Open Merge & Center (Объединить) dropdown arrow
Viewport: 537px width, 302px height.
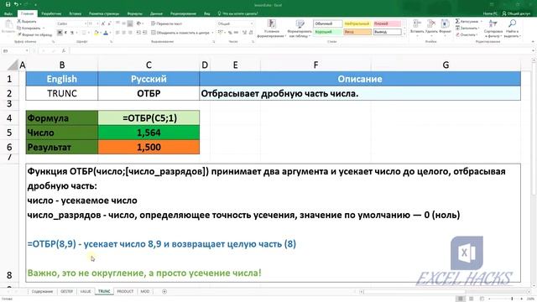[212, 33]
